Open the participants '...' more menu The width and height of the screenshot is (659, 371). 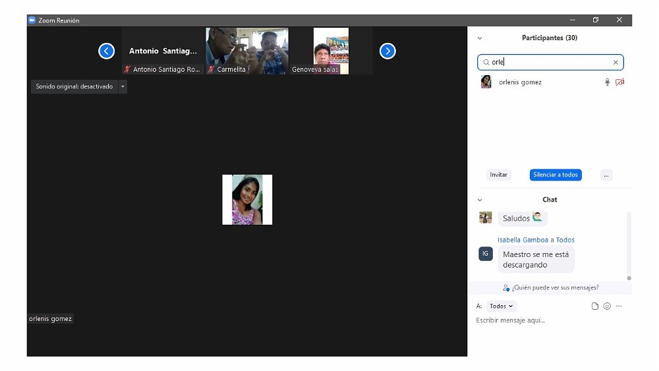tap(606, 175)
